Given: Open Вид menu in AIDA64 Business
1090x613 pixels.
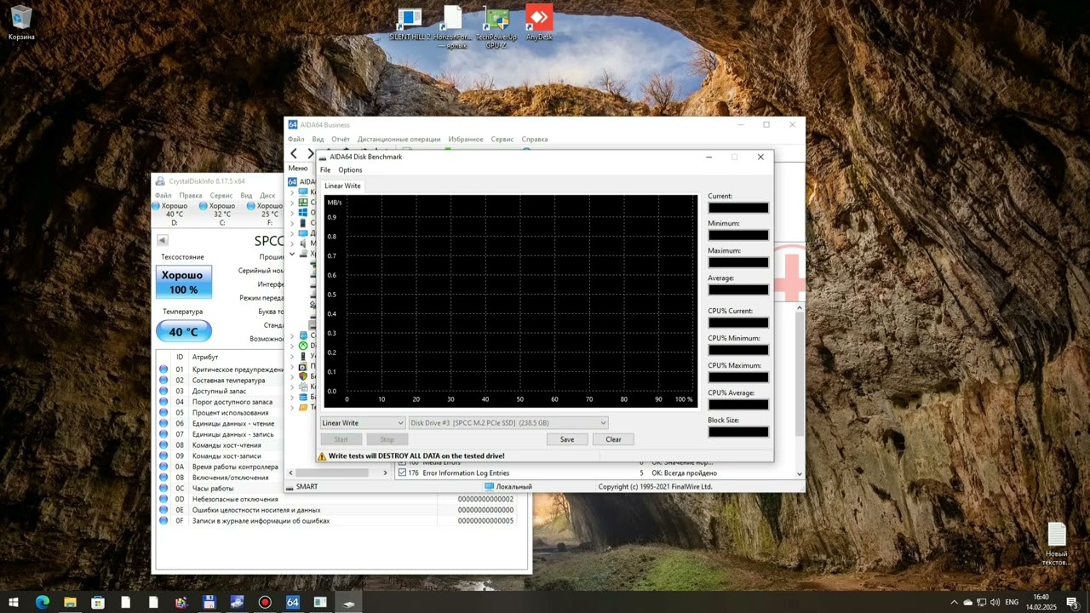Looking at the screenshot, I should tap(318, 139).
